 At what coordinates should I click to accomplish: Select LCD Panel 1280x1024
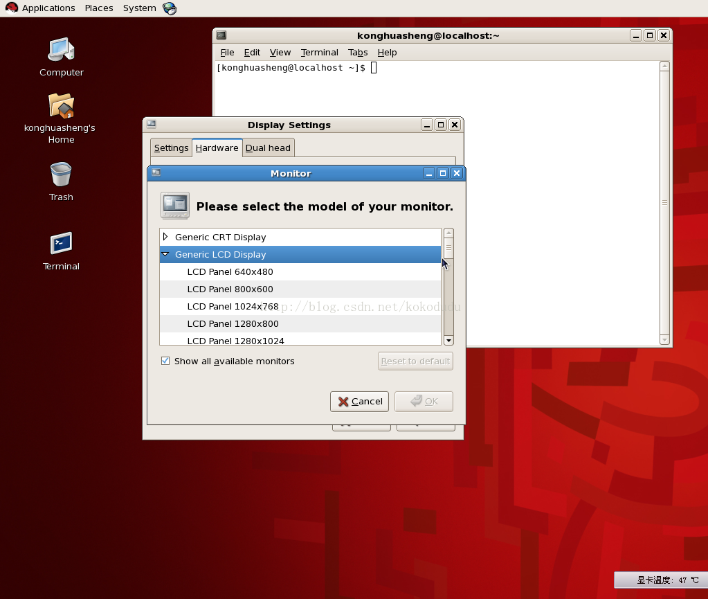point(300,339)
